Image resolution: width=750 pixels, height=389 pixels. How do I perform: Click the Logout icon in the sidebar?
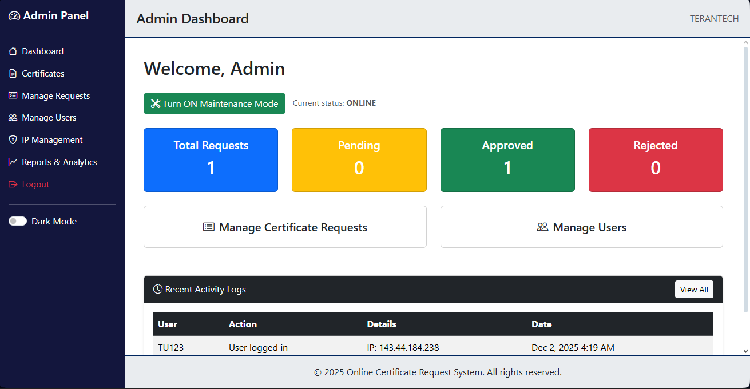13,184
